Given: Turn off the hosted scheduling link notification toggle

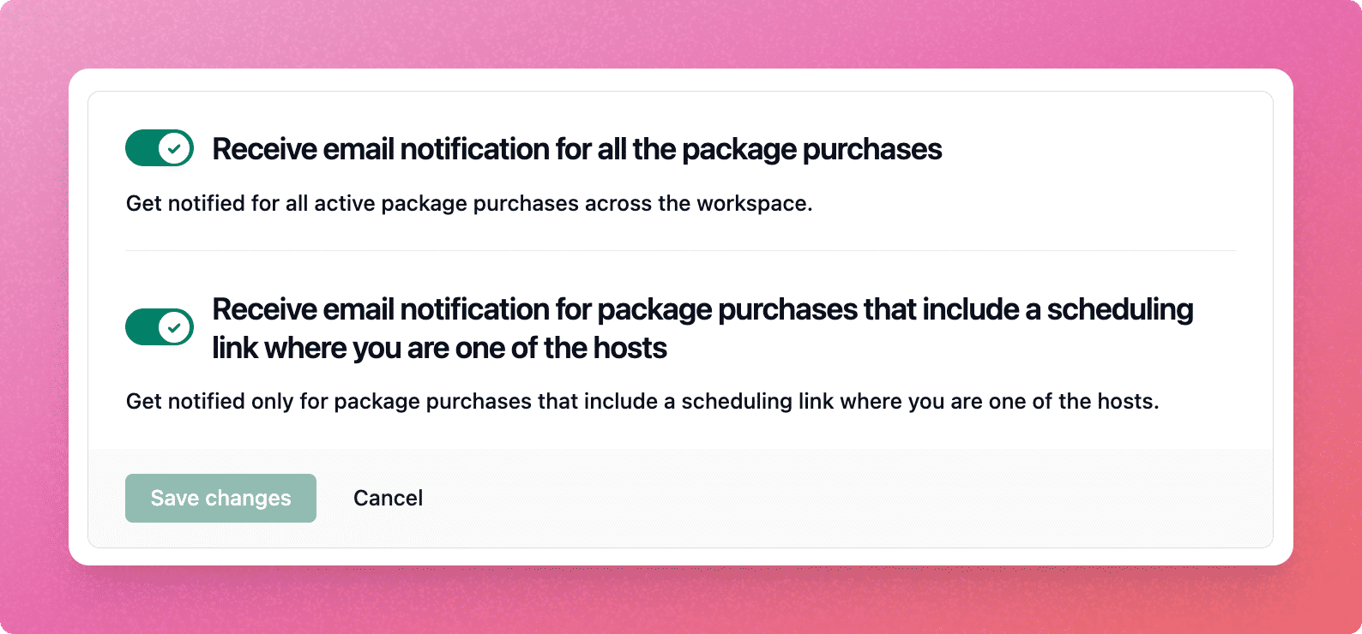Looking at the screenshot, I should pos(160,327).
